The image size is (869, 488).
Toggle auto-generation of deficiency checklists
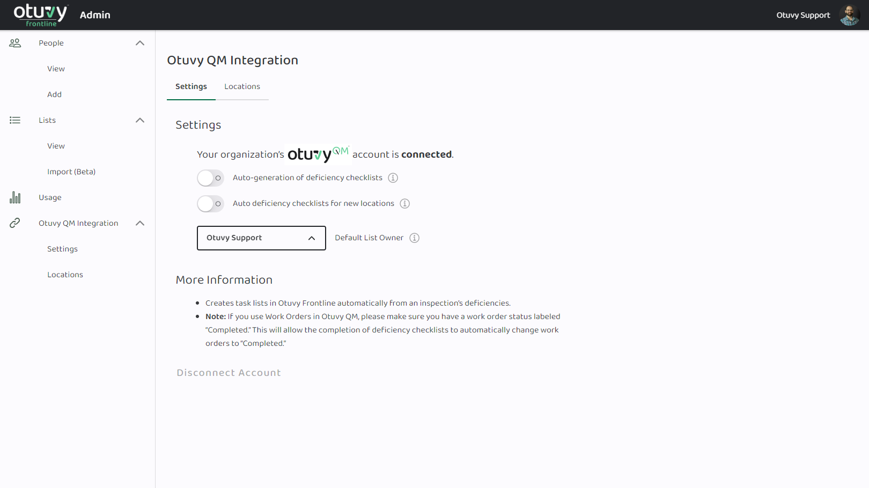pos(210,178)
